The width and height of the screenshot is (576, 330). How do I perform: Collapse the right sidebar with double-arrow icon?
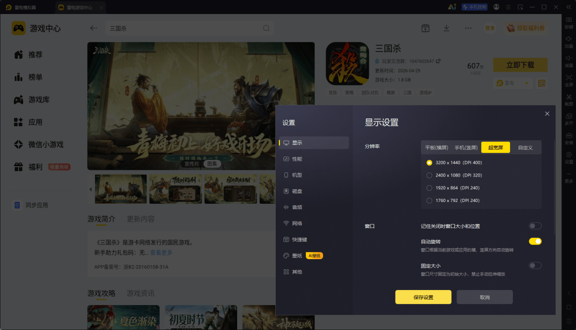(569, 7)
